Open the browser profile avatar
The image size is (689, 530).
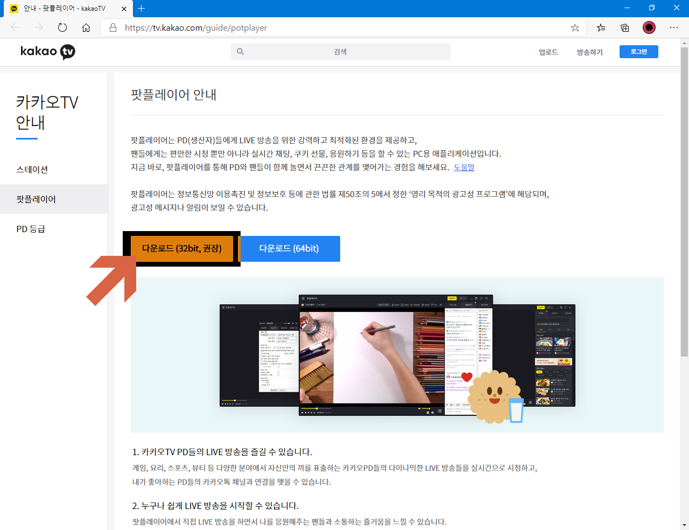tap(649, 27)
